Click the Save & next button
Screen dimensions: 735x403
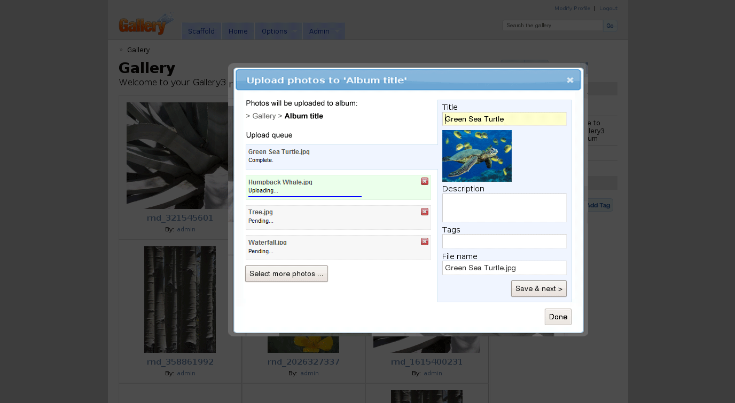click(x=539, y=289)
